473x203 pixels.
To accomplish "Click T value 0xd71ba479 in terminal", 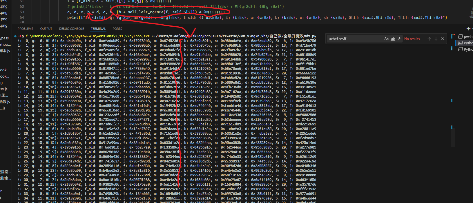I will [x=306, y=45].
